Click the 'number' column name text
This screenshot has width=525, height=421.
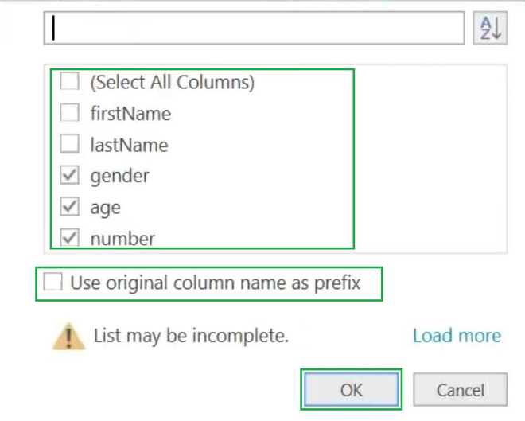[x=122, y=237]
